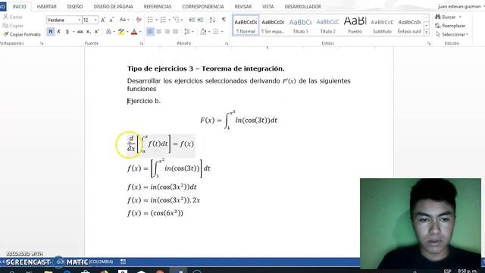Apply paragraph shading bucket
This screenshot has width=485, height=273.
[x=203, y=32]
